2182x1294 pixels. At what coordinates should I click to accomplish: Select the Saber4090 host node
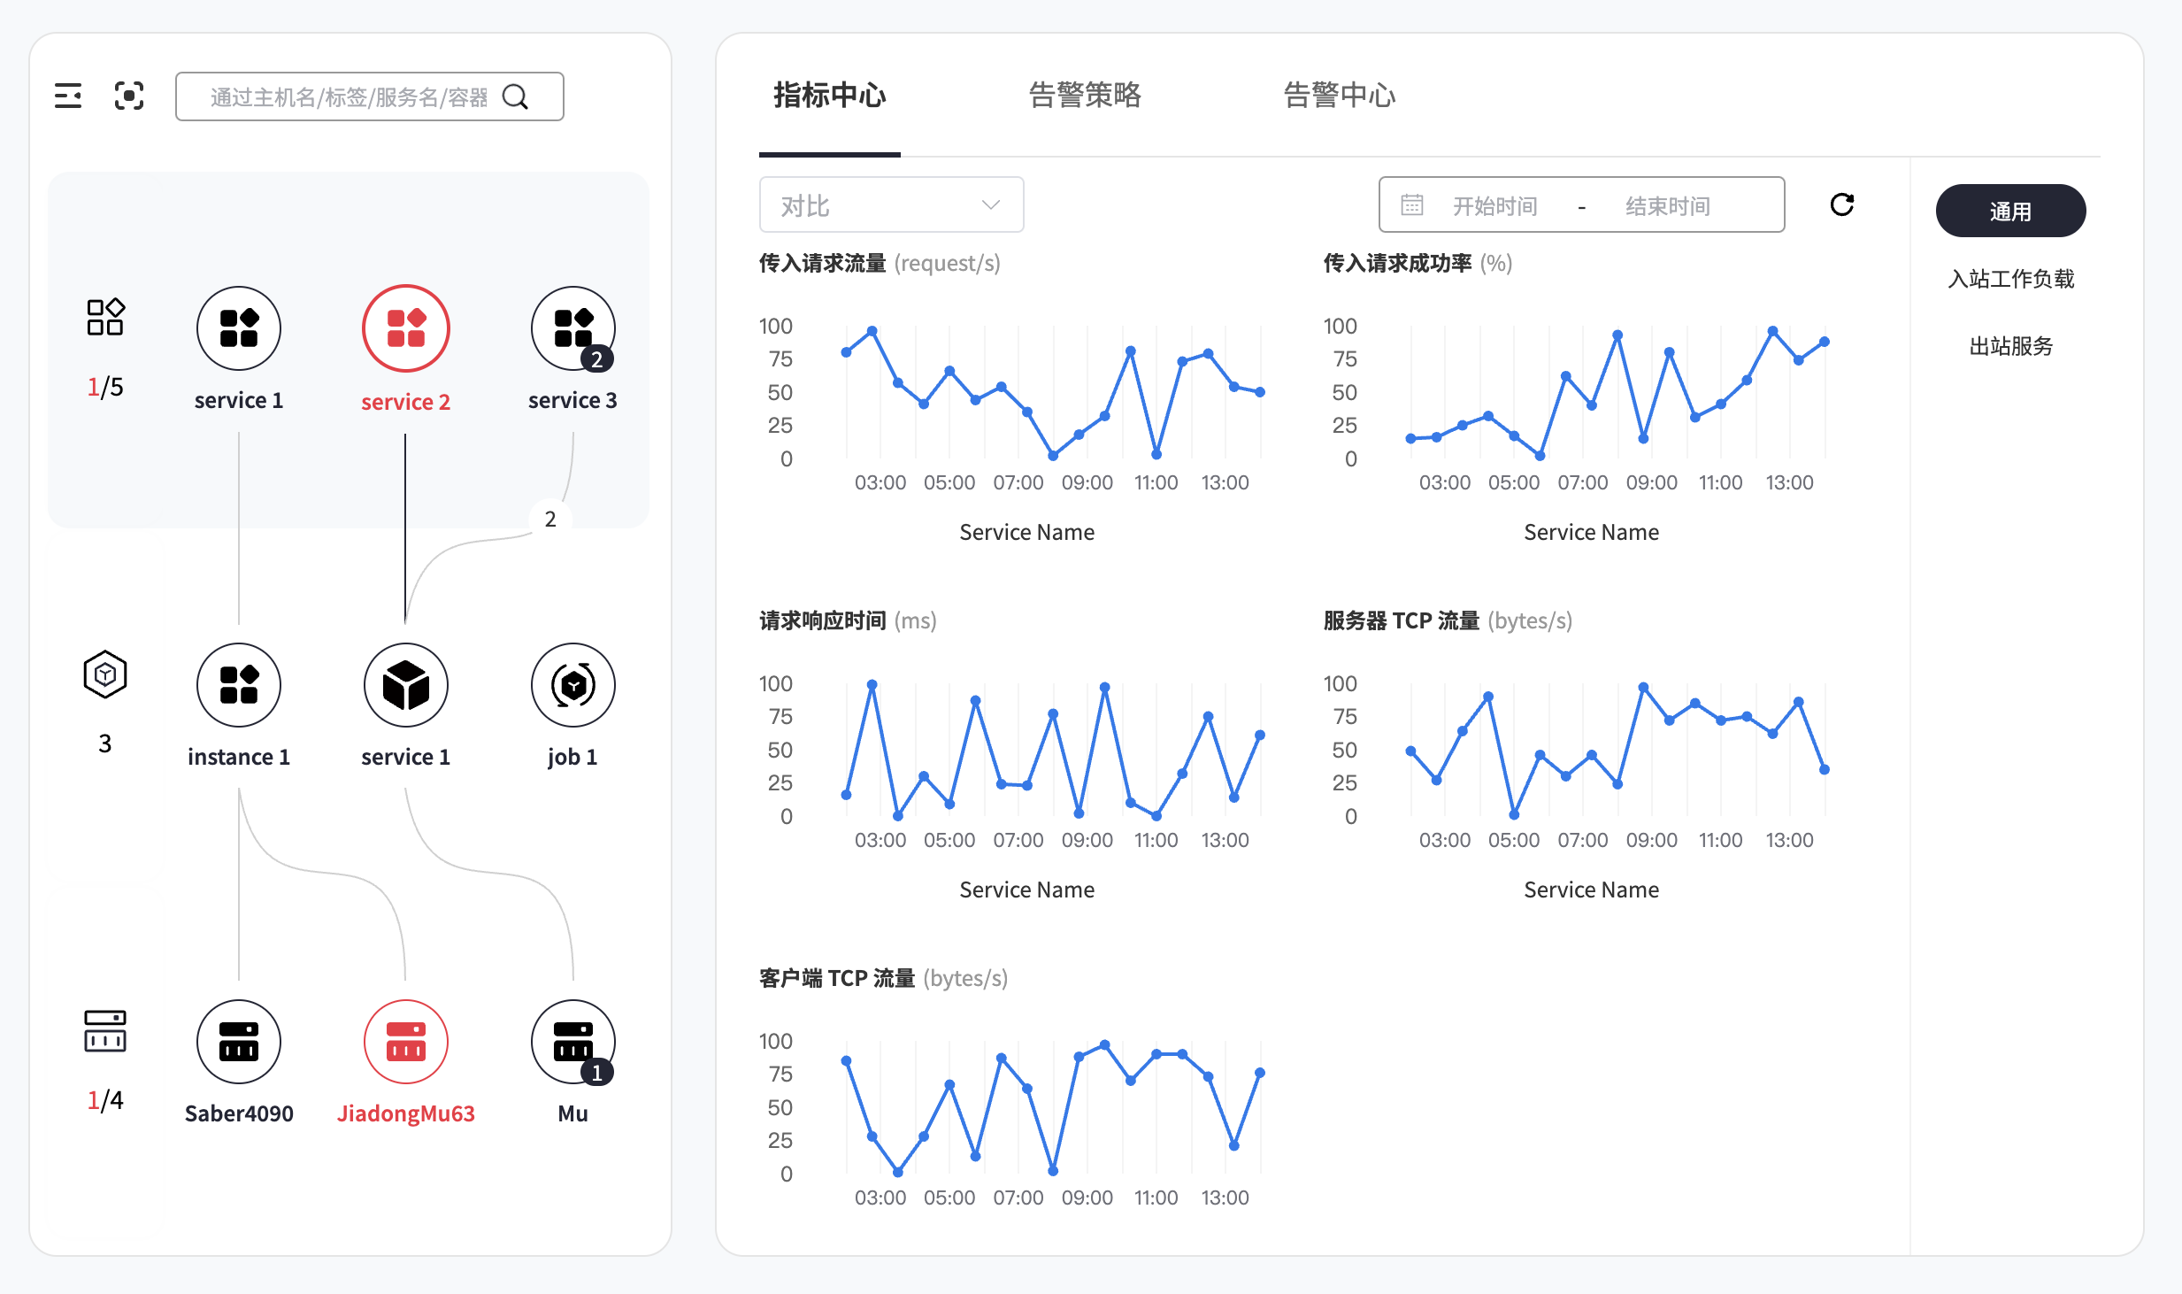(x=239, y=1042)
